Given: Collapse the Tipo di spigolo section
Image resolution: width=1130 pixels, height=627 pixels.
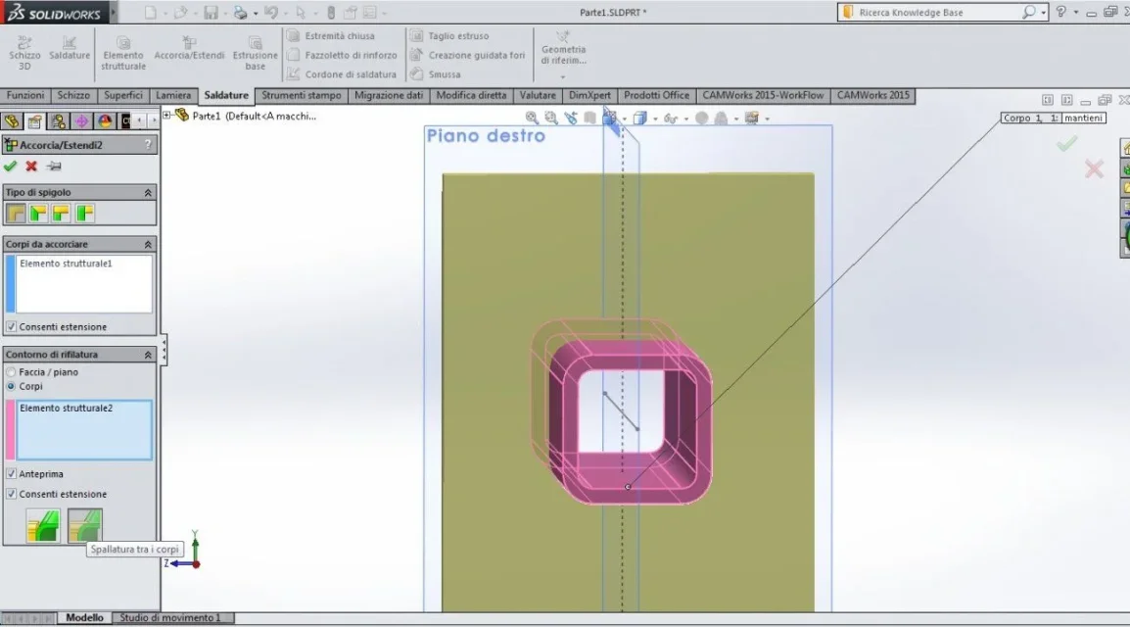Looking at the screenshot, I should (148, 193).
